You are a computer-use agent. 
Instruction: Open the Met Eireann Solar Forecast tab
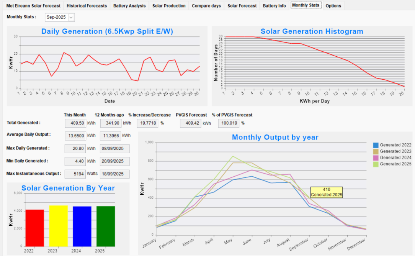click(x=33, y=6)
